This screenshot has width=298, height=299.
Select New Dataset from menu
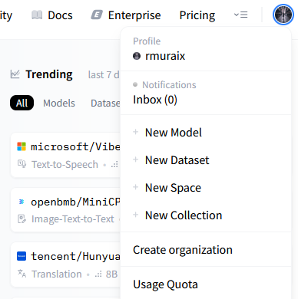coord(177,160)
